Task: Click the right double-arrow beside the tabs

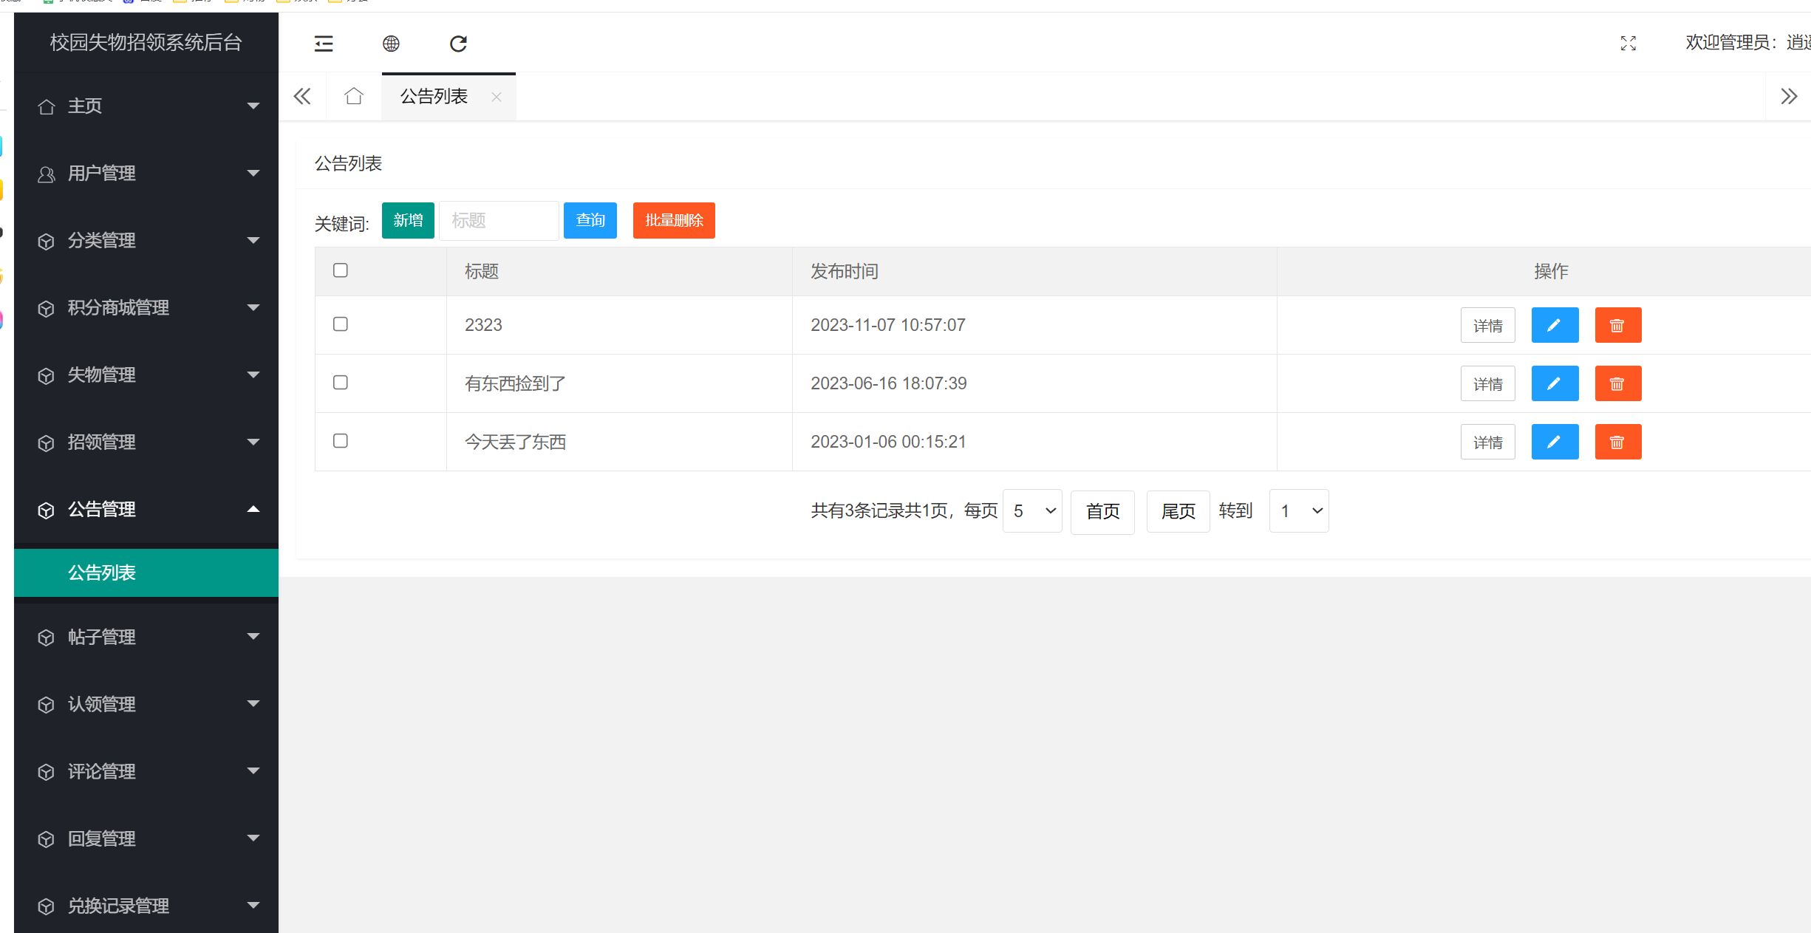Action: click(x=1788, y=96)
